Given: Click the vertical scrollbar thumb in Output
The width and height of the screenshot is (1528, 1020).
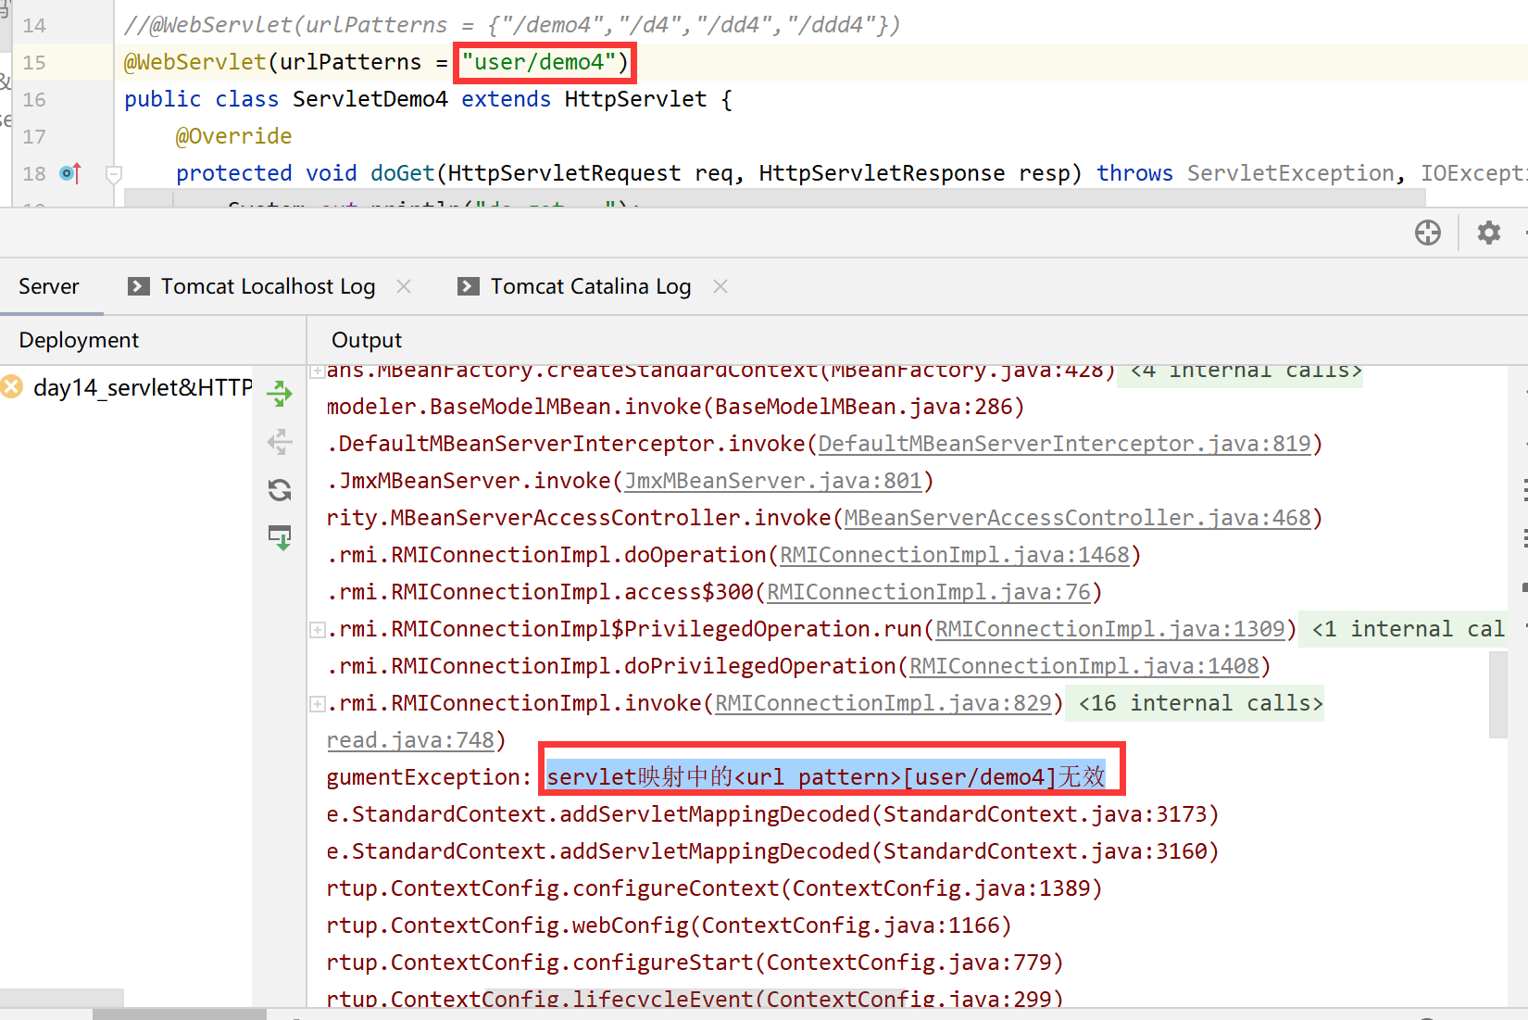Looking at the screenshot, I should [1498, 694].
